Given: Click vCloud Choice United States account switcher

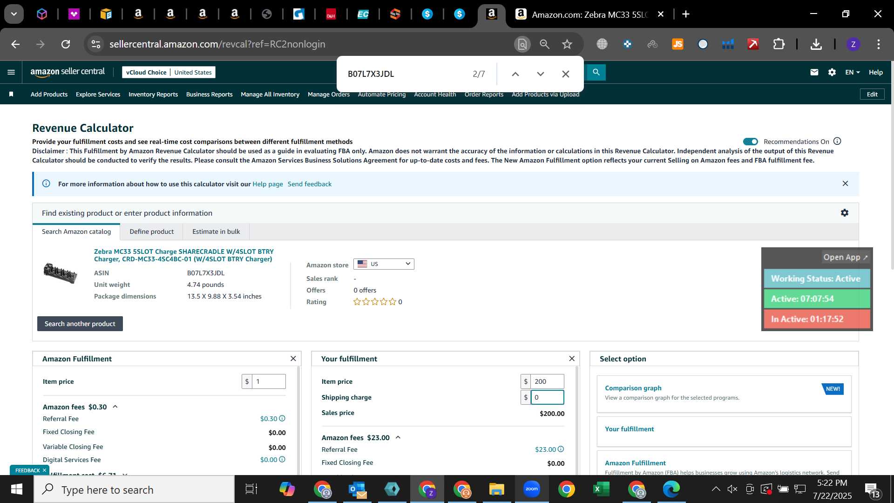Looking at the screenshot, I should tap(169, 72).
